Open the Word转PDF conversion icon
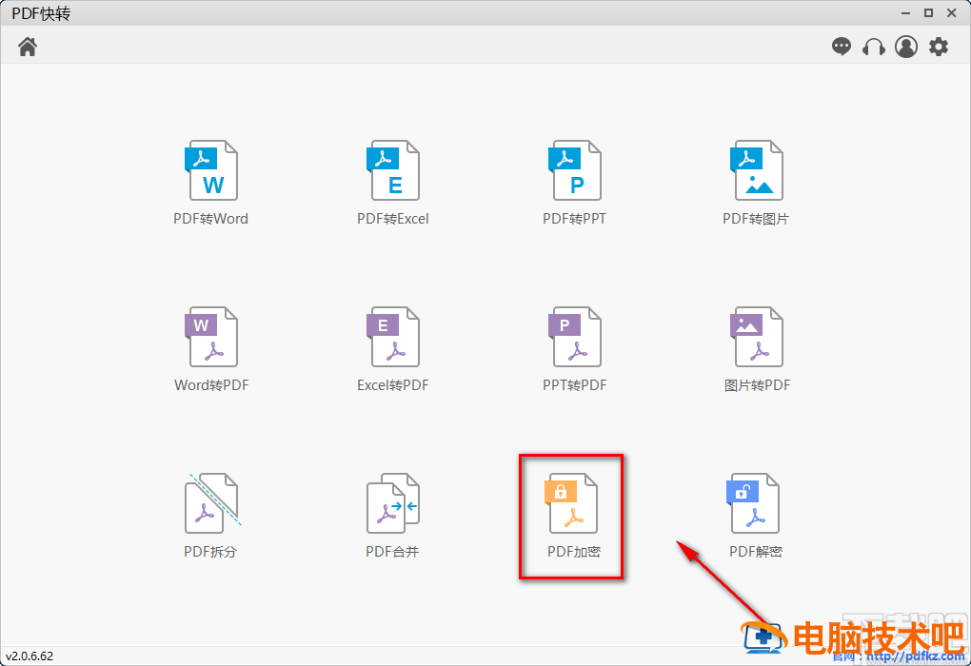971x666 pixels. (211, 337)
